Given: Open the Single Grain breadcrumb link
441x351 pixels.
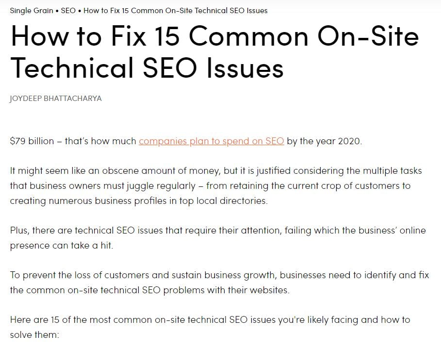Looking at the screenshot, I should point(32,11).
